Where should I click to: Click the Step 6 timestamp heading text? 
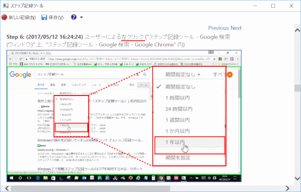click(x=45, y=37)
